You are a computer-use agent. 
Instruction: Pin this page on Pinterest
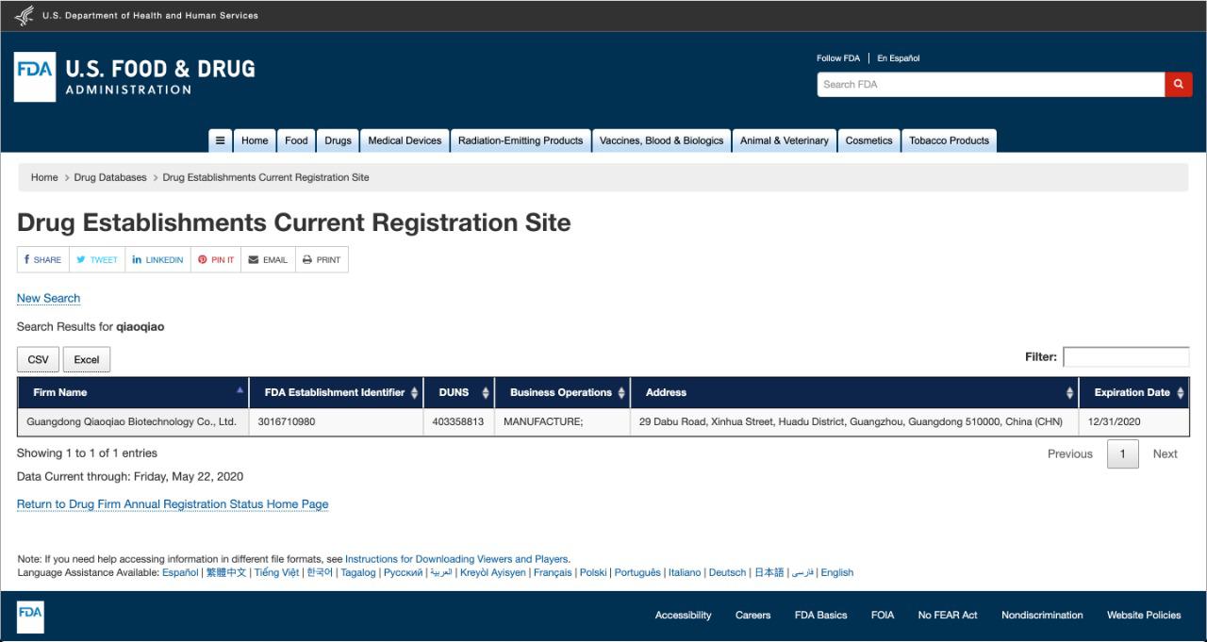tap(216, 260)
